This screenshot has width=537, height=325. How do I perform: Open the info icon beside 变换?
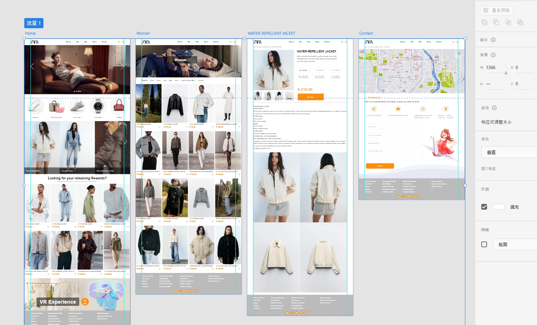click(493, 55)
